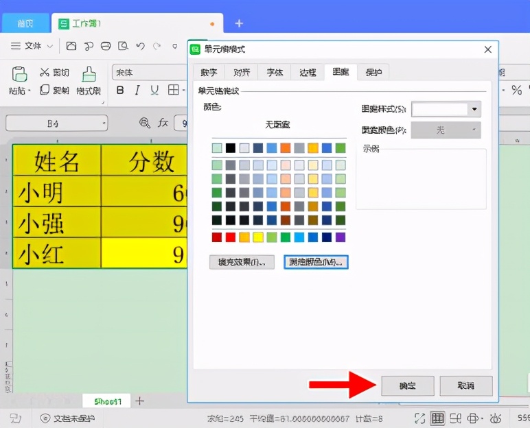Click the Paste clipboard icon
This screenshot has width=530, height=428.
click(x=19, y=74)
